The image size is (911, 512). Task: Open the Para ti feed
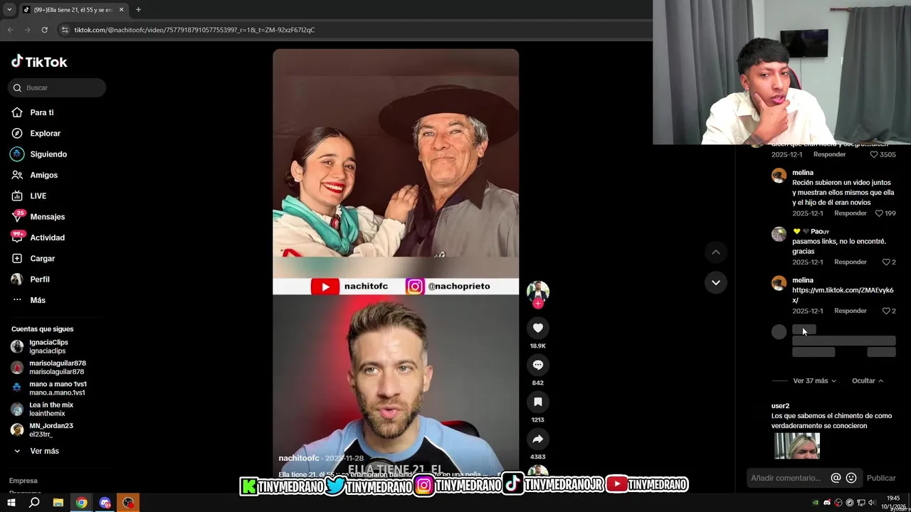click(41, 112)
